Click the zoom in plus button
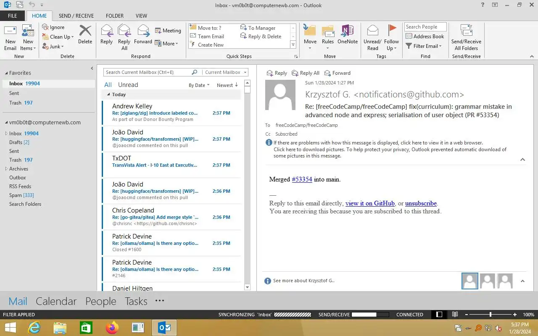Screen dimensions: 538x336 [515, 315]
